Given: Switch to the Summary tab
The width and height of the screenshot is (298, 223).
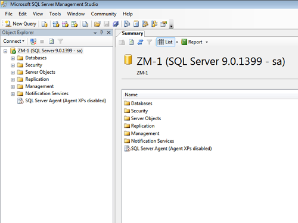Looking at the screenshot, I should tap(132, 33).
